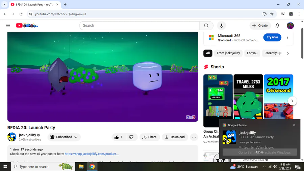Open YouTube account avatar menu

coord(290,26)
